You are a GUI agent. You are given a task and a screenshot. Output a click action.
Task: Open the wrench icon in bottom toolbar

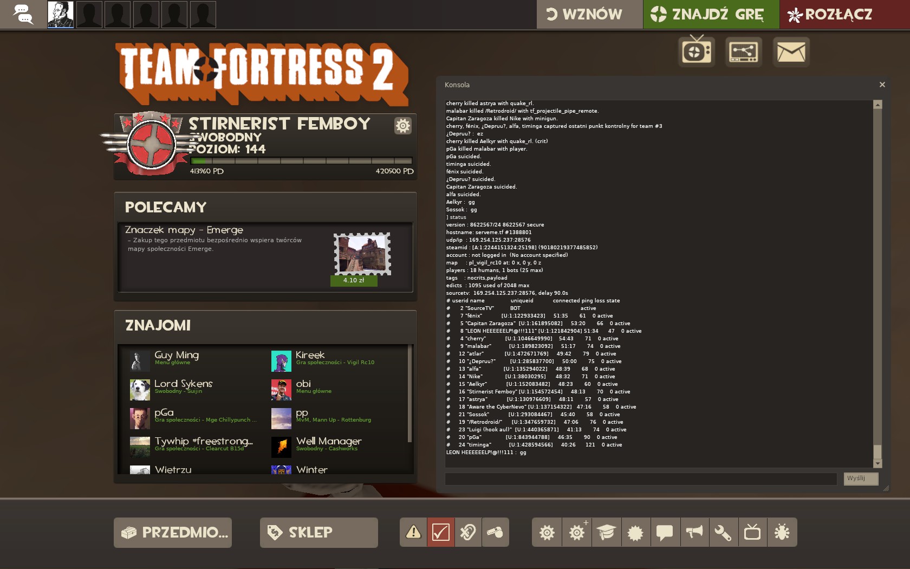(x=723, y=533)
